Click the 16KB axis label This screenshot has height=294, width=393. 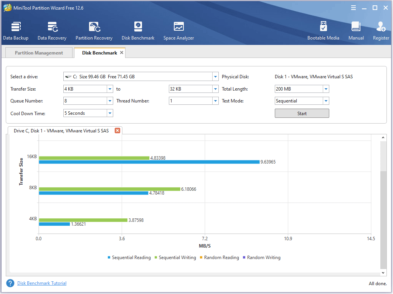(32, 157)
